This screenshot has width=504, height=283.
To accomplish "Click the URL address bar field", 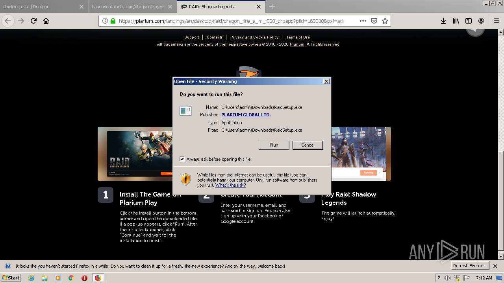I will (232, 21).
